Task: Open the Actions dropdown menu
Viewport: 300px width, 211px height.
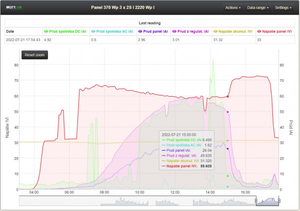Action: (233, 7)
